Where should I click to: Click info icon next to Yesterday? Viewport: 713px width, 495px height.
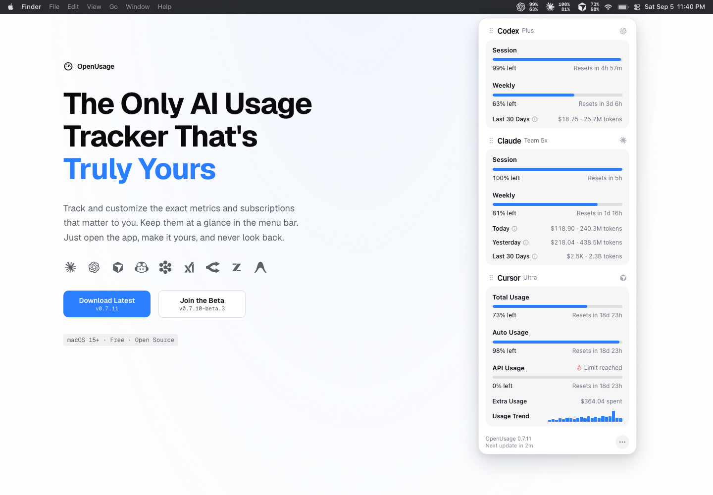click(x=526, y=243)
